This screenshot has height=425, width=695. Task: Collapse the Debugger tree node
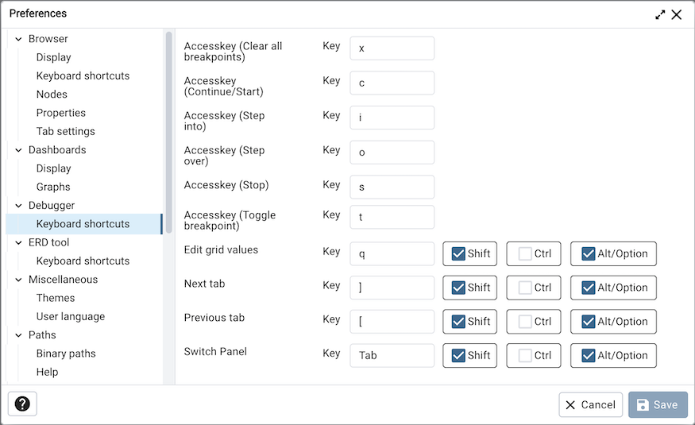click(17, 206)
